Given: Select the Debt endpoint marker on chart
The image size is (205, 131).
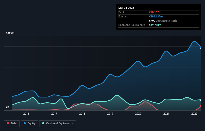Looking at the screenshot, I should pos(201,106).
